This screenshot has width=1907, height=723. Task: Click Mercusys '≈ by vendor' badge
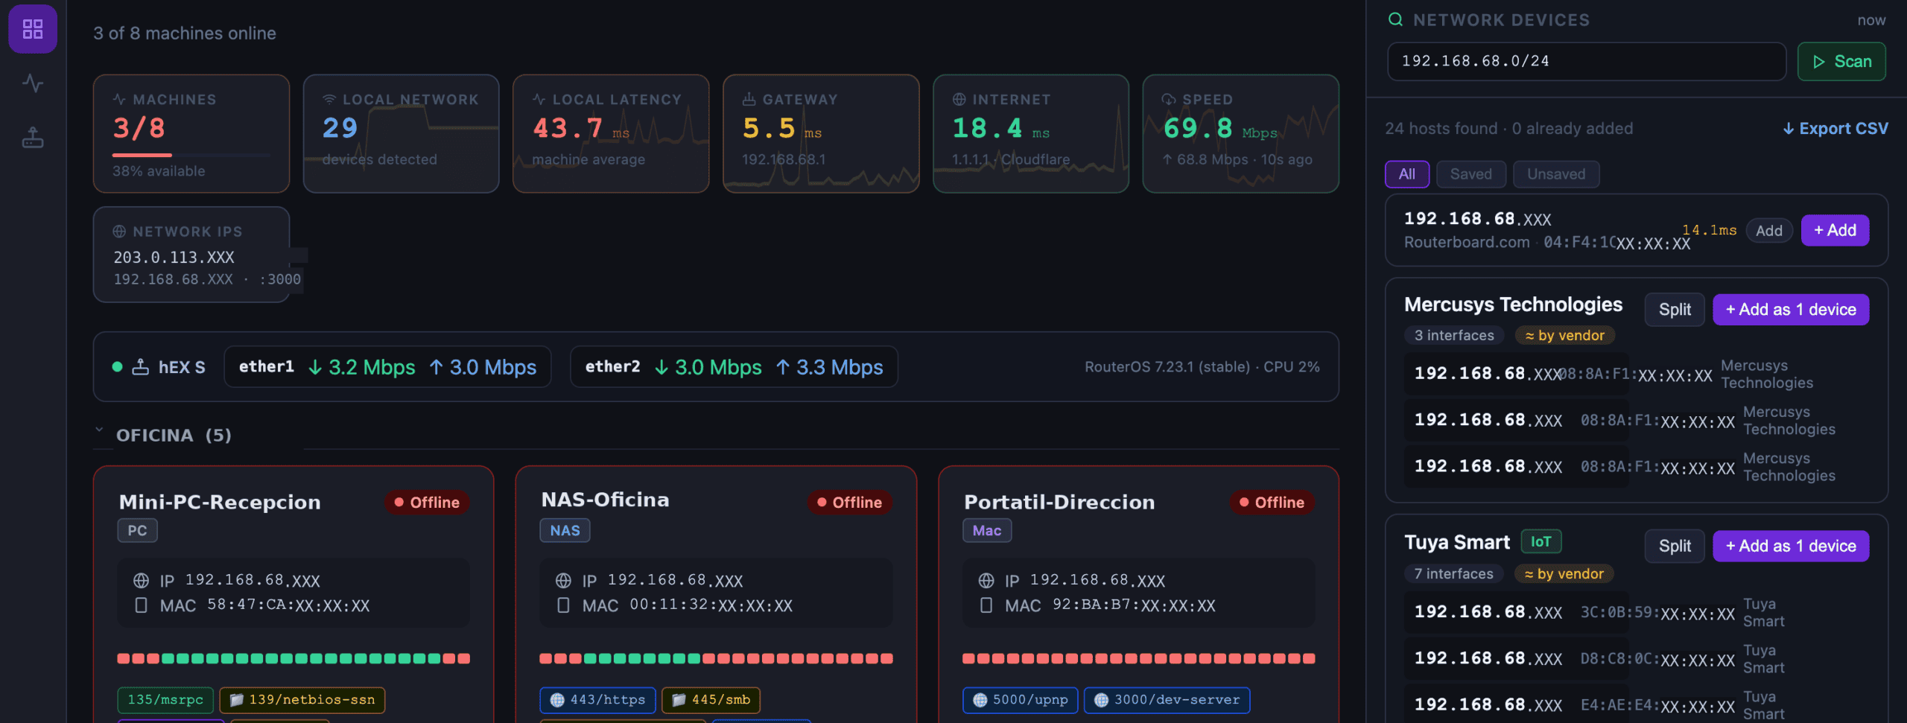click(x=1565, y=336)
